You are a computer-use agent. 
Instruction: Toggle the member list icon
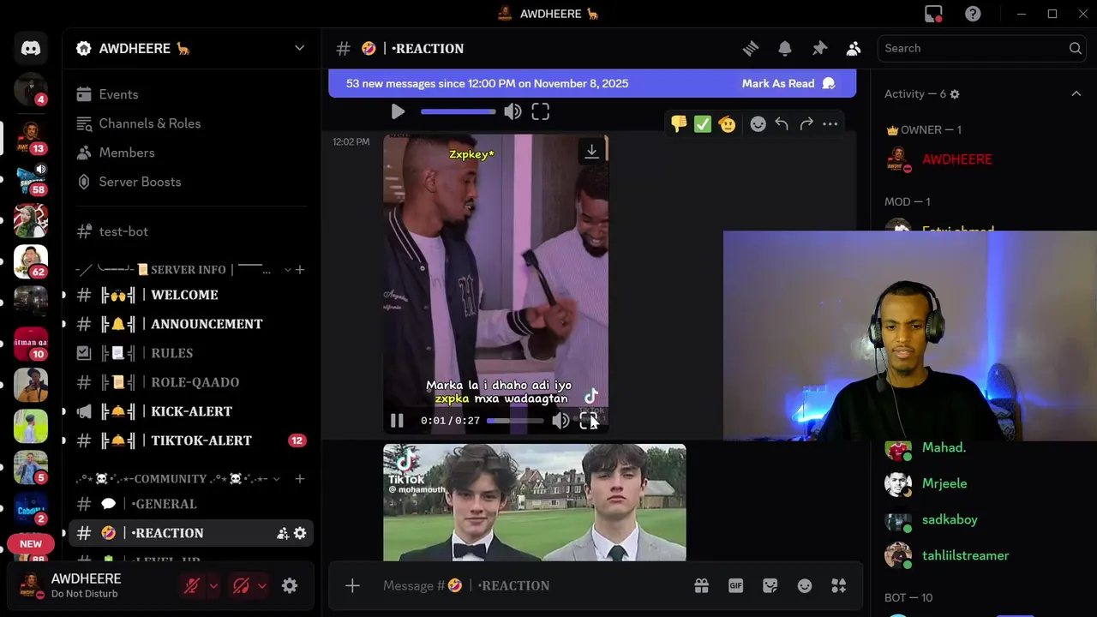coord(854,49)
